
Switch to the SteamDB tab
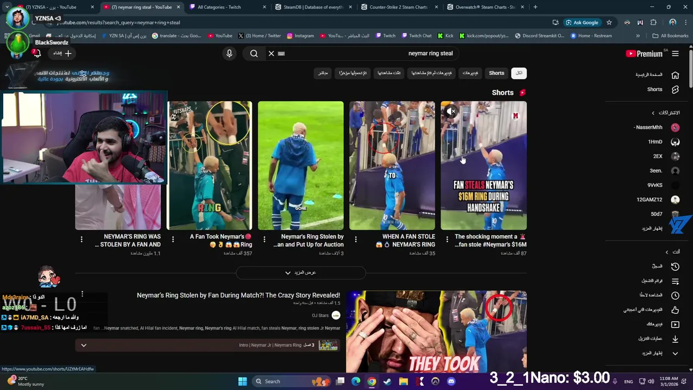[x=313, y=7]
